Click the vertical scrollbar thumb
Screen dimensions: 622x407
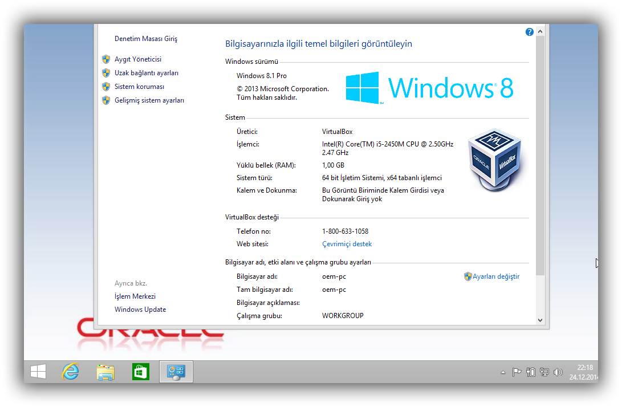coord(540,156)
